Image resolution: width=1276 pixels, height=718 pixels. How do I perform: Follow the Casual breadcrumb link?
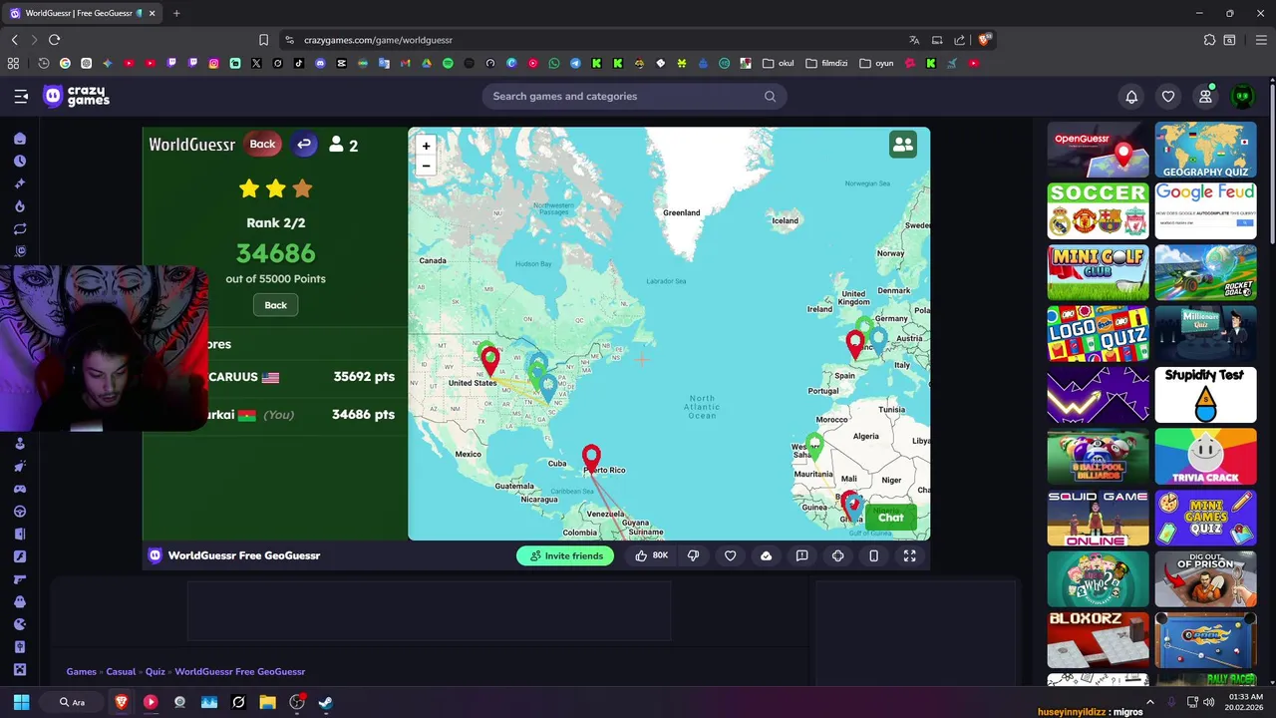tap(121, 672)
